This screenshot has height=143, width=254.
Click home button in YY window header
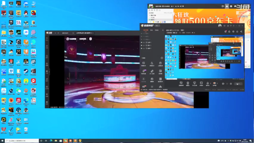pyautogui.click(x=227, y=6)
